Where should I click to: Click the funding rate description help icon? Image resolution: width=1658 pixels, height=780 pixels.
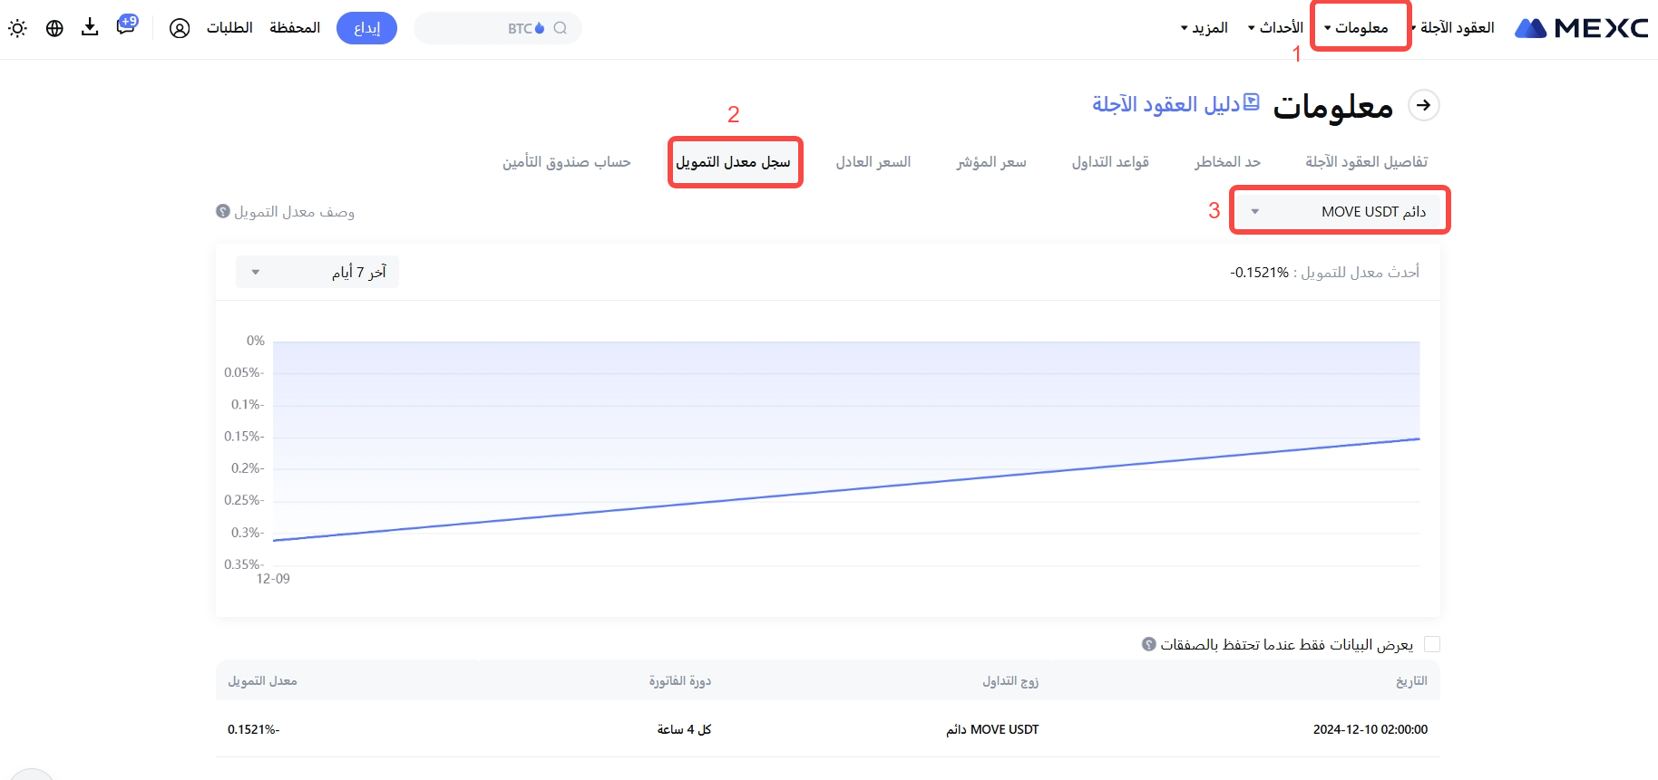(x=223, y=211)
